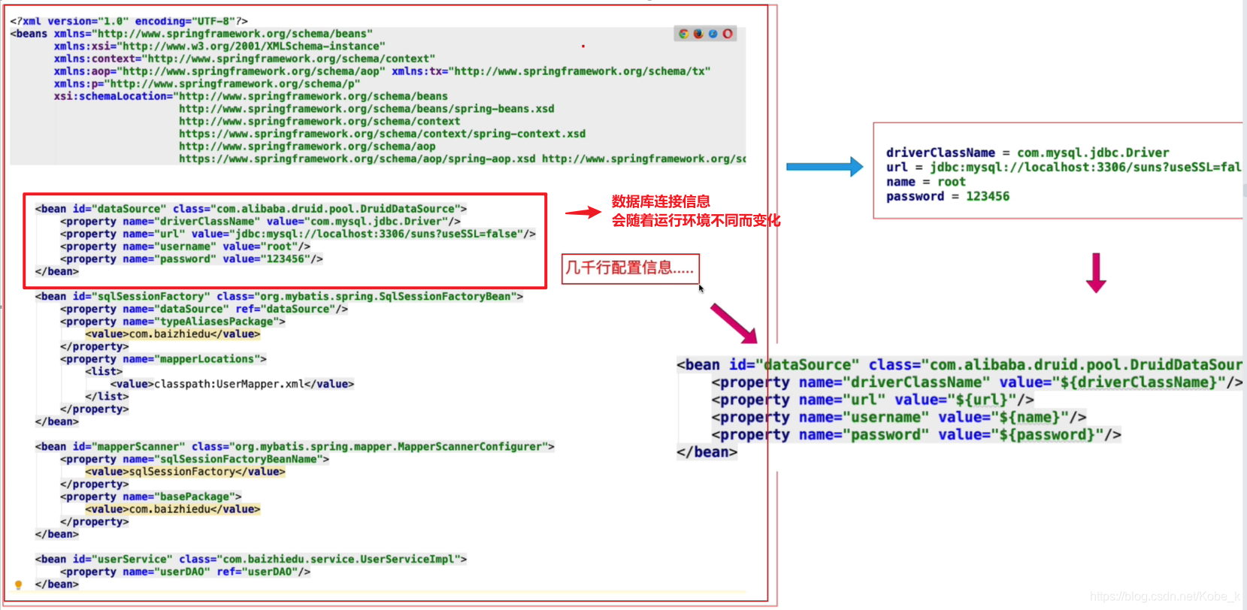Click the driverClassName = com.mysql.jdbc.Driver properties line
The image size is (1247, 610).
pyautogui.click(x=1028, y=152)
